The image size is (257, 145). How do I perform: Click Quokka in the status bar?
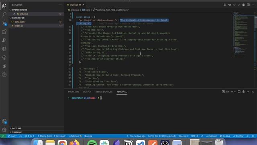tap(88, 136)
